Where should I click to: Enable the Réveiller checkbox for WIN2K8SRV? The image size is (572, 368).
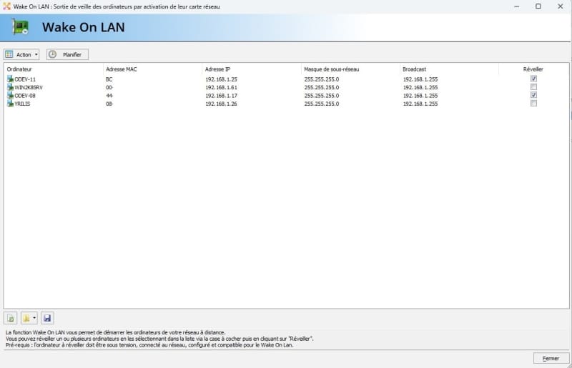(x=533, y=87)
